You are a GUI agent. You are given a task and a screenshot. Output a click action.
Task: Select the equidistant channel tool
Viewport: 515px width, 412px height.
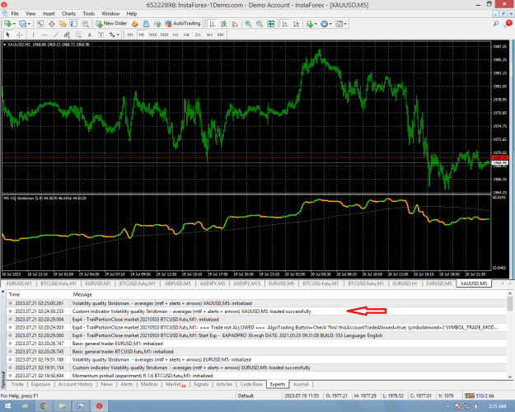click(67, 35)
